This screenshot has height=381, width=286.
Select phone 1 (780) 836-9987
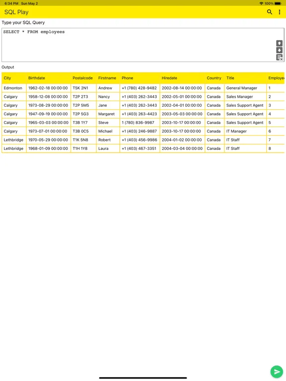coord(140,123)
